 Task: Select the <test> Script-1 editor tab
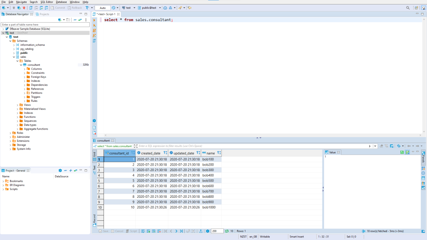tap(106, 14)
